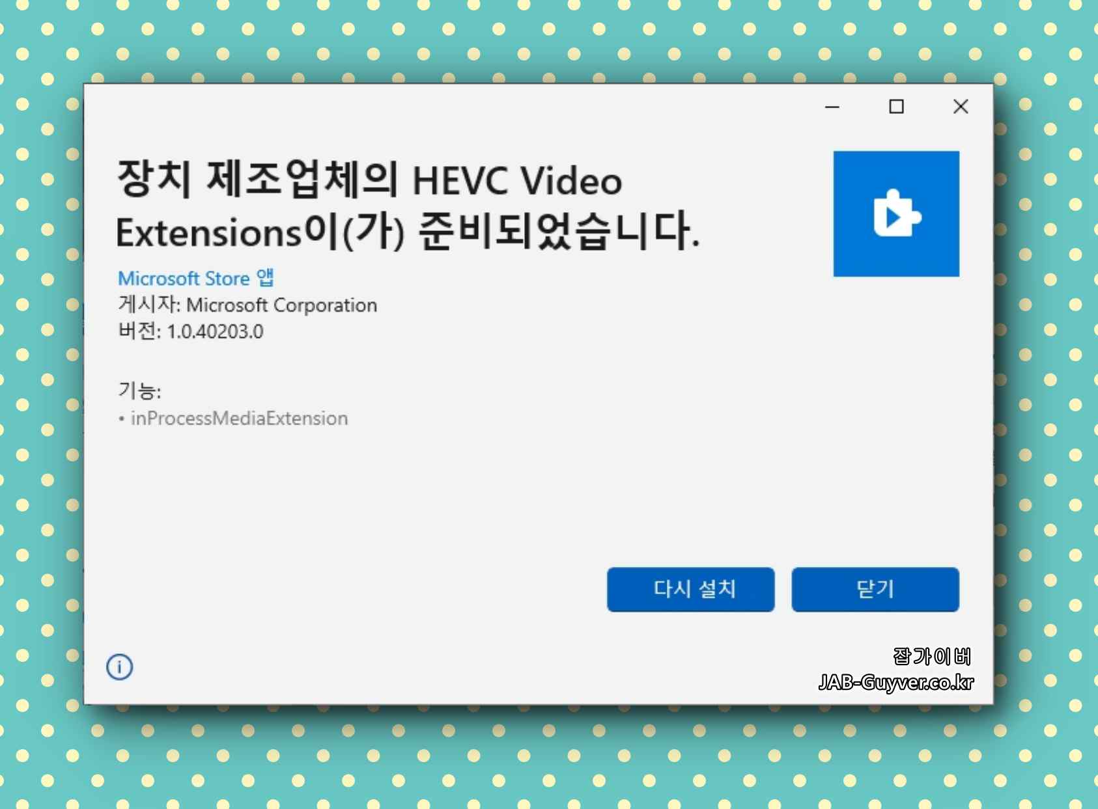
Task: Maximize the installer window
Action: (x=897, y=106)
